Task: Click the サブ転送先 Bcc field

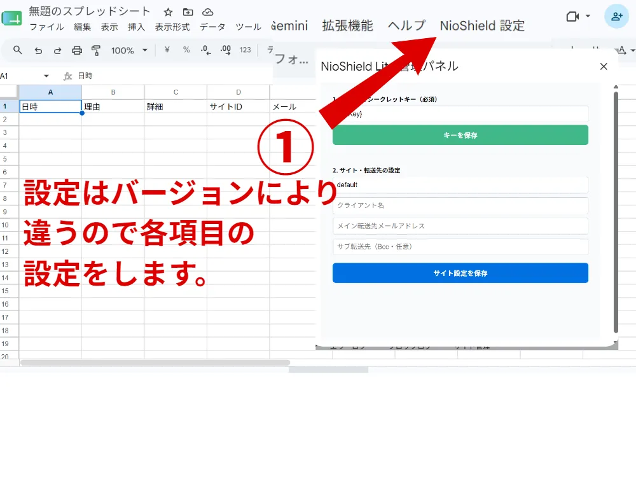Action: [460, 247]
